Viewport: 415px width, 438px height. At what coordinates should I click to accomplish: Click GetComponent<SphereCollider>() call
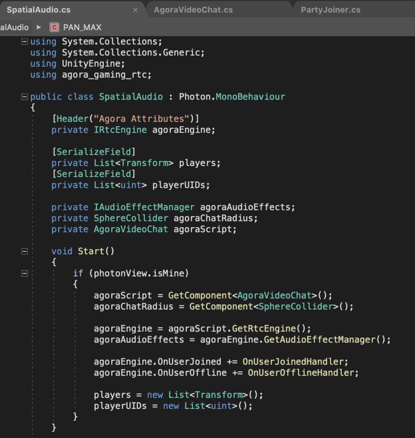(x=271, y=307)
